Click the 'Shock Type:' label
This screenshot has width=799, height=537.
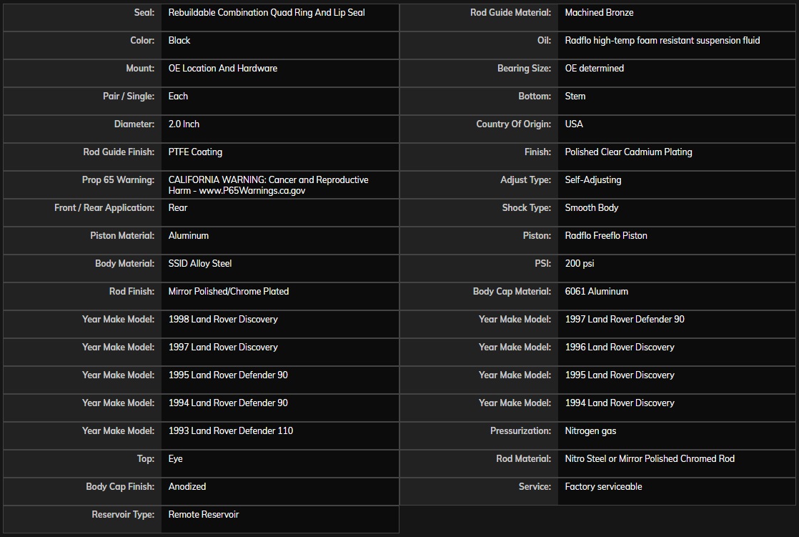point(527,207)
